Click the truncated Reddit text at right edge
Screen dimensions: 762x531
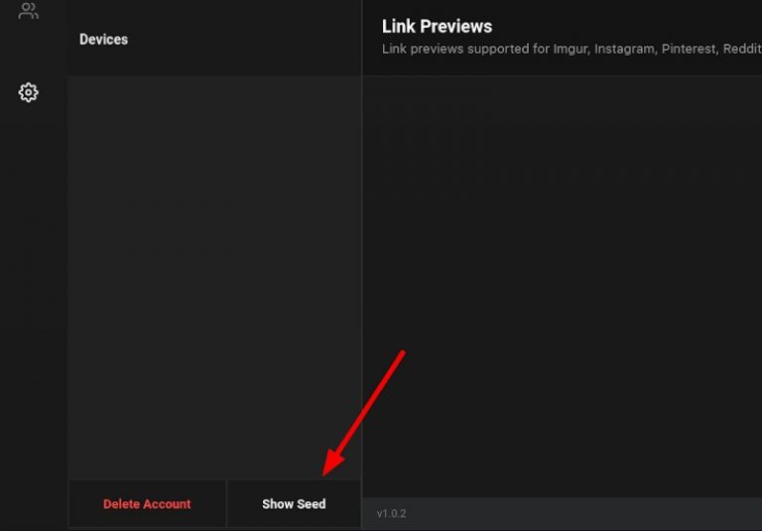click(742, 49)
